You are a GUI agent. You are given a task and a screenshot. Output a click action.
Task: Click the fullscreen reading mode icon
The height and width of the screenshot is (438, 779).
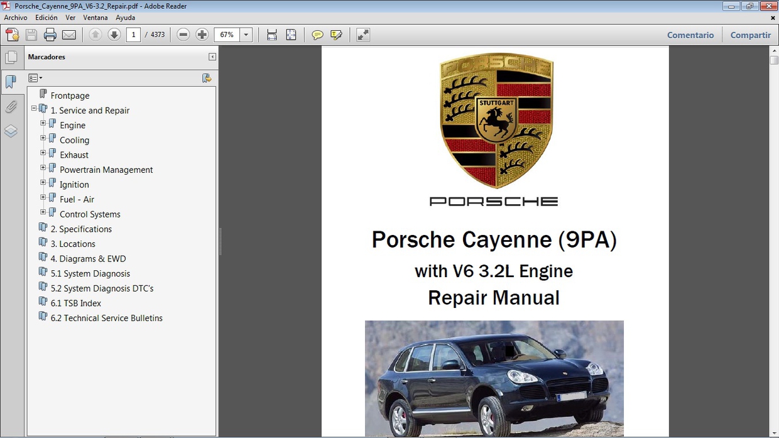362,35
